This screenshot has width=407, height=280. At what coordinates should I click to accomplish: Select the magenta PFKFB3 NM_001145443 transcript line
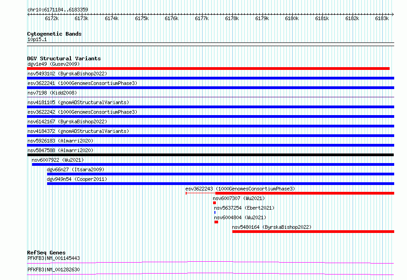tap(210, 262)
